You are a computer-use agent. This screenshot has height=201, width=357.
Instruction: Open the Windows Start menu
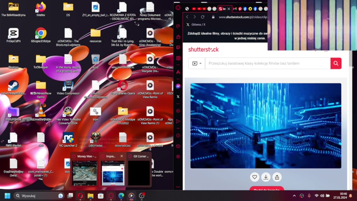click(8, 196)
